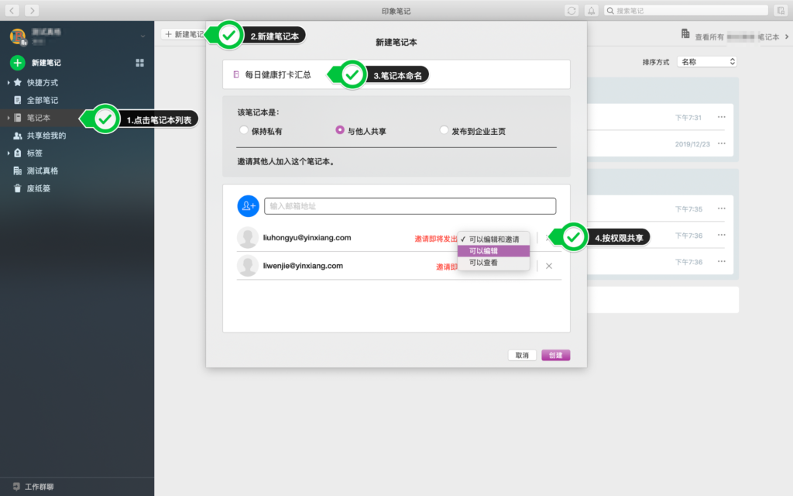
Task: Open 废纸篓 trash in sidebar
Action: click(x=39, y=188)
